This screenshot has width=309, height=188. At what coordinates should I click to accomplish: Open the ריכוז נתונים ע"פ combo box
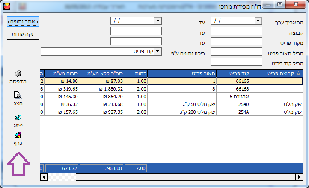click(157, 51)
